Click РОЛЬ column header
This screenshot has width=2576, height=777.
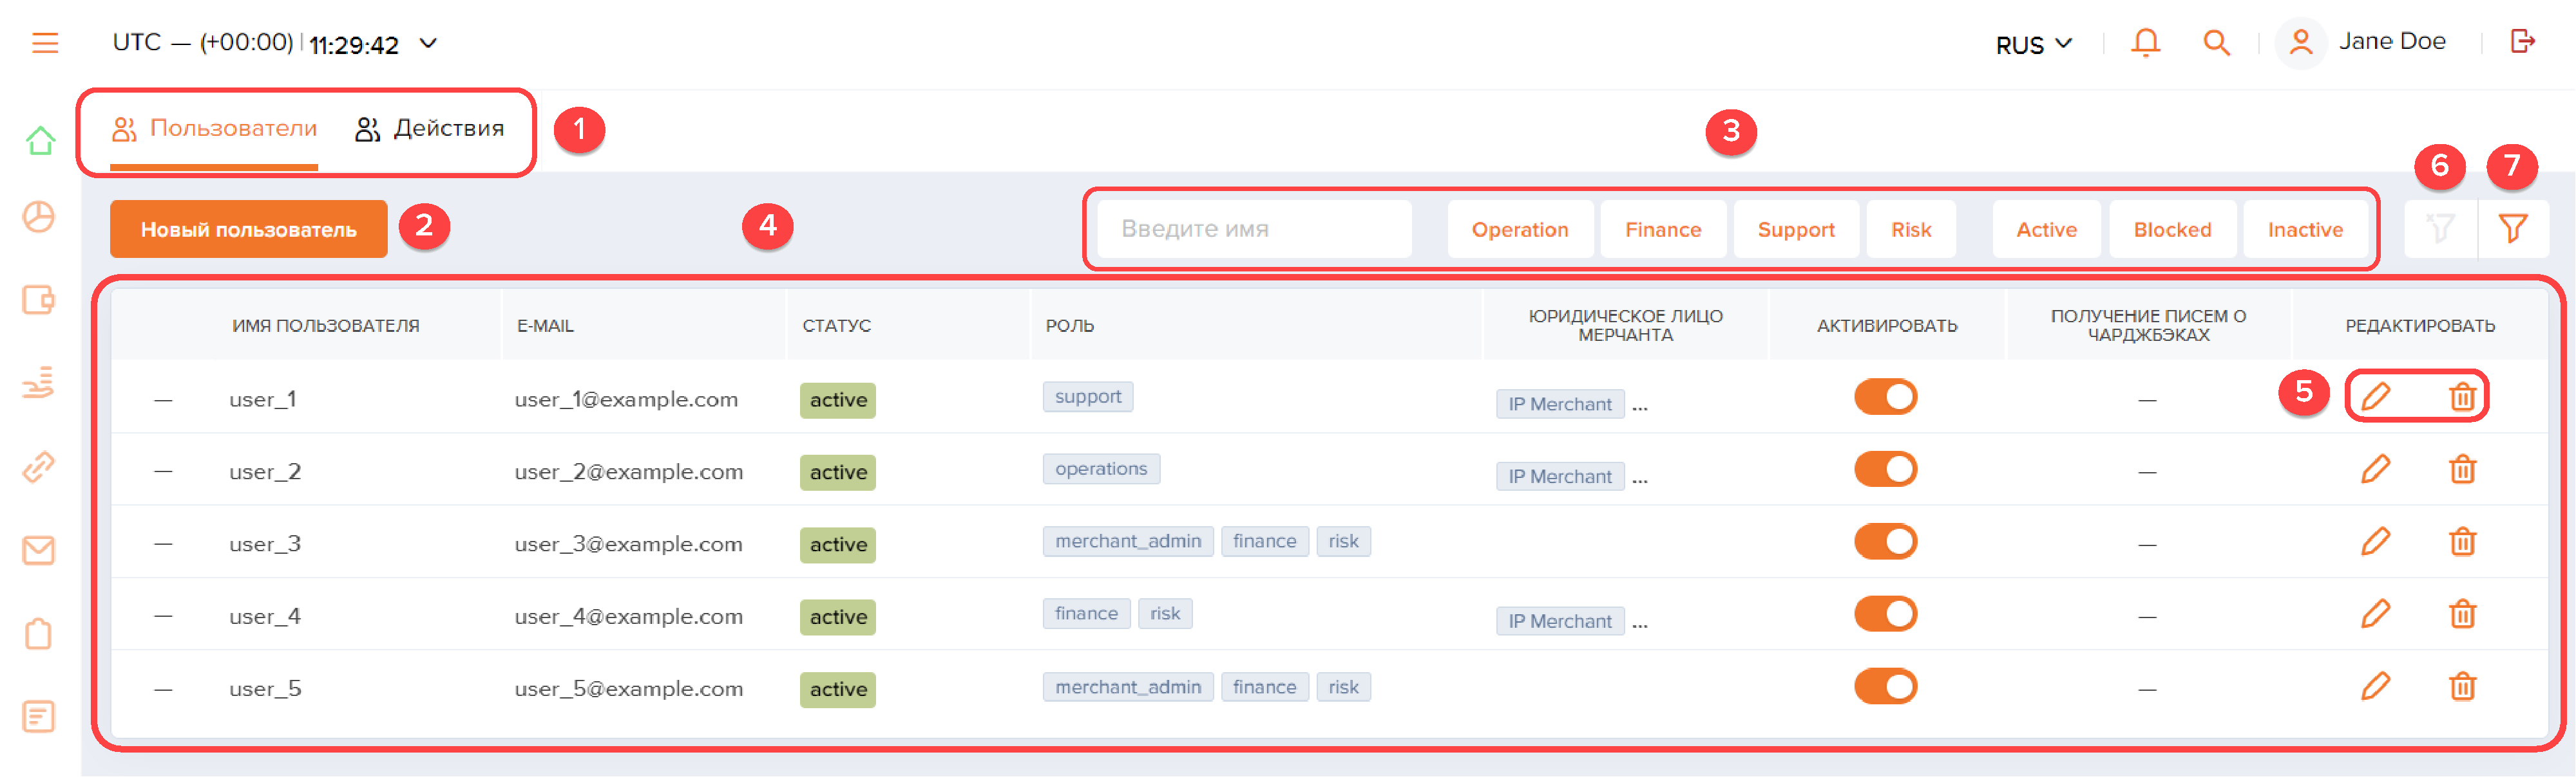pos(1070,325)
